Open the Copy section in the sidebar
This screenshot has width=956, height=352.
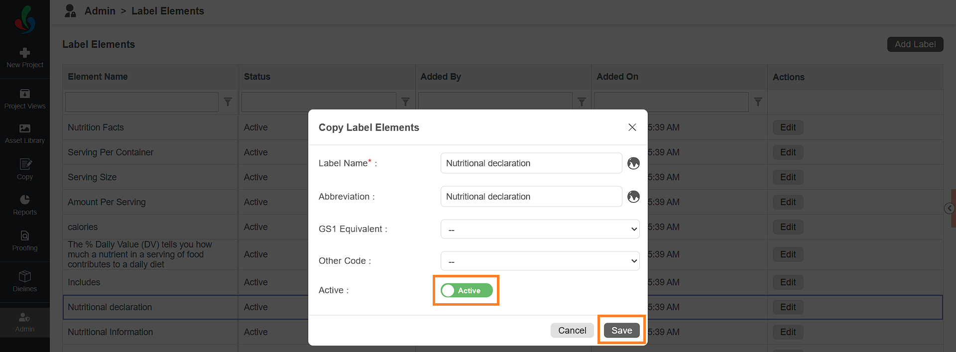coord(25,169)
